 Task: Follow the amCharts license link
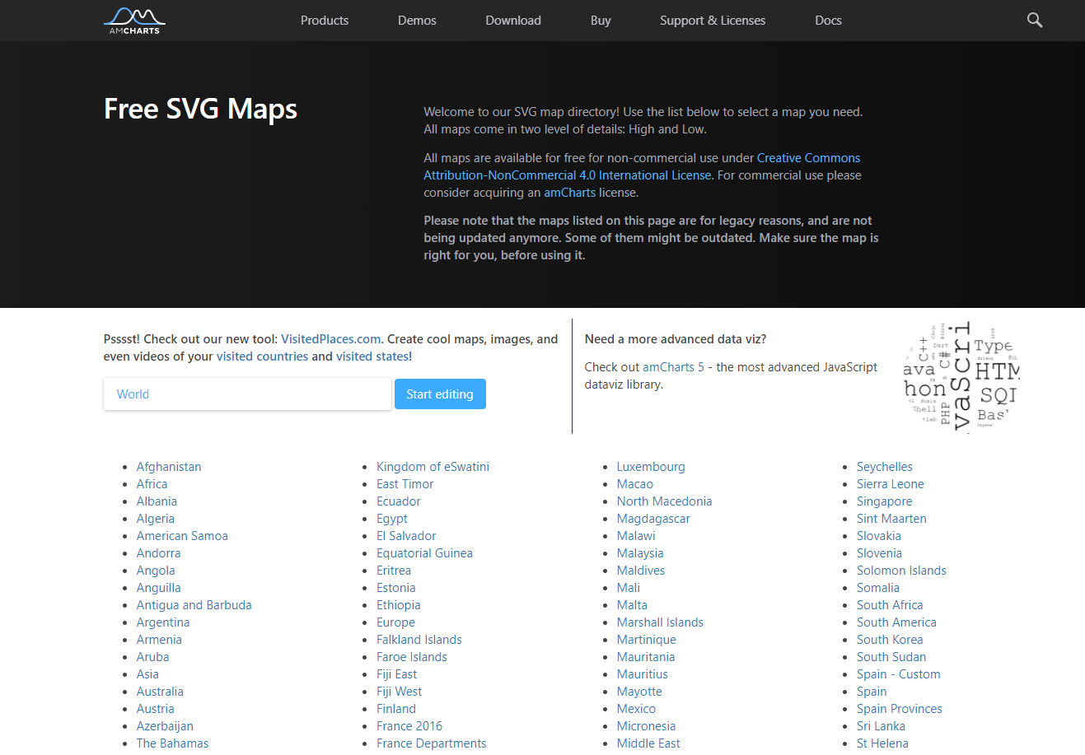point(569,193)
